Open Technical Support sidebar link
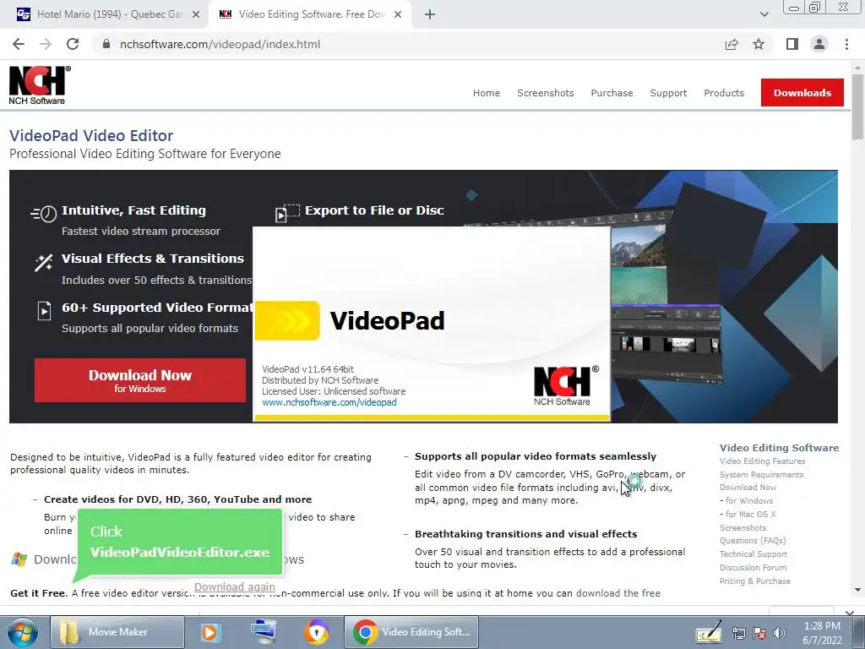865x649 pixels. click(x=753, y=554)
